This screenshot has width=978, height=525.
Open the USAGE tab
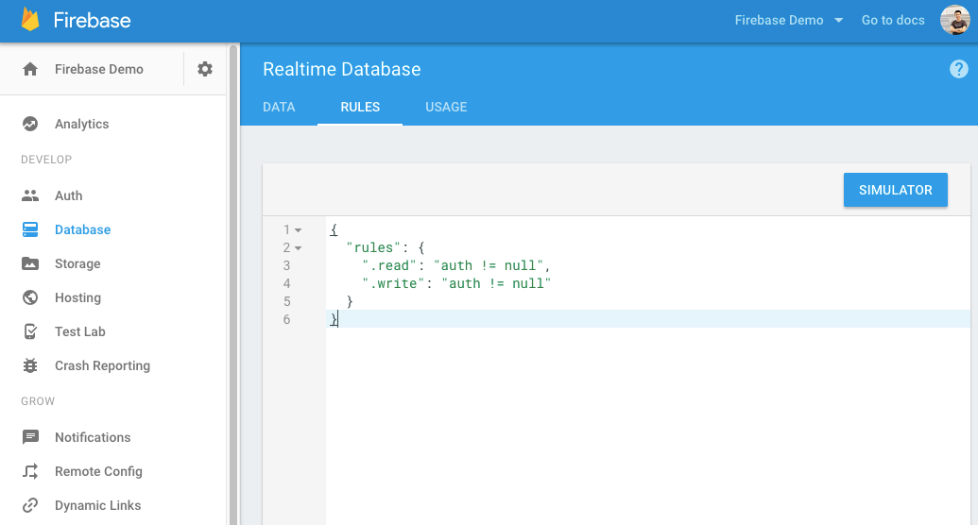[446, 108]
